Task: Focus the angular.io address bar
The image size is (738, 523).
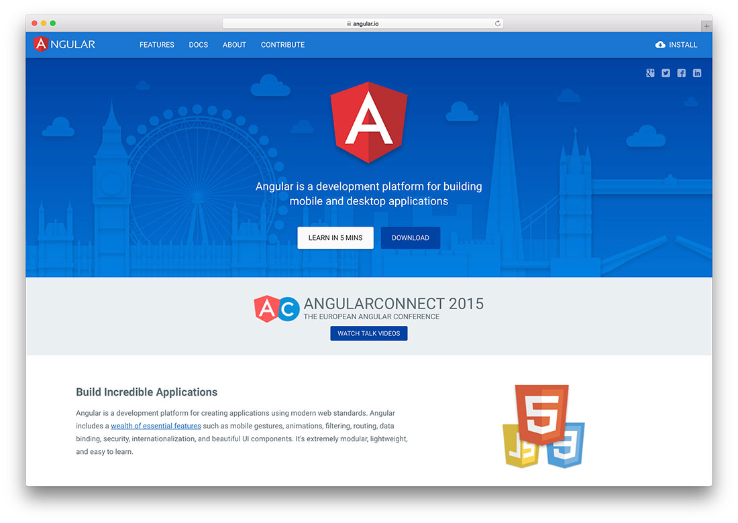Action: pos(362,23)
